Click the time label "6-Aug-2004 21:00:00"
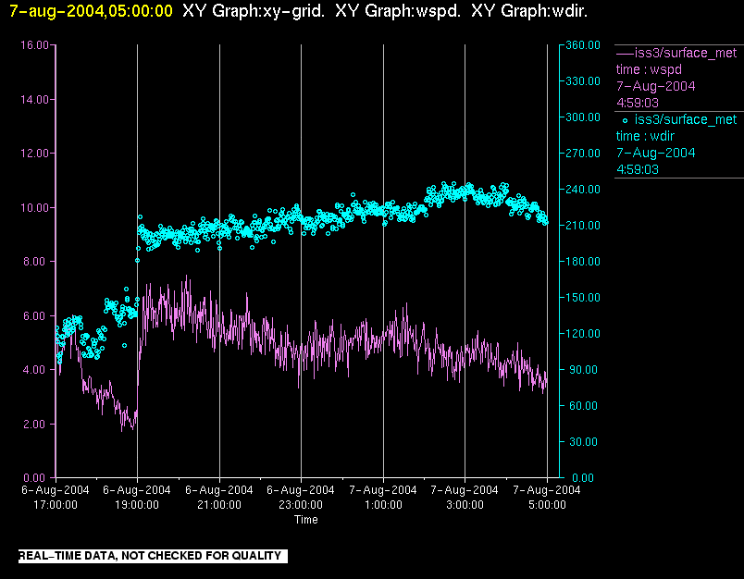This screenshot has width=744, height=579. pos(219,497)
